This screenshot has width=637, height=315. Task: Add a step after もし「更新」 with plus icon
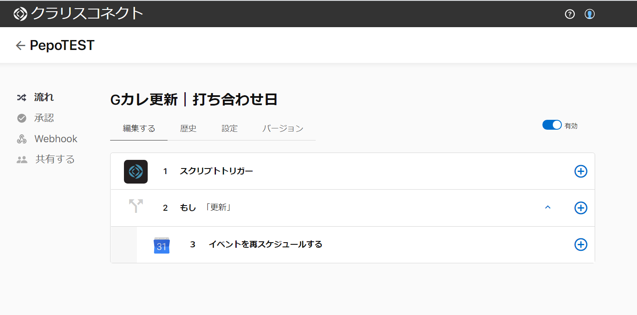pyautogui.click(x=581, y=208)
